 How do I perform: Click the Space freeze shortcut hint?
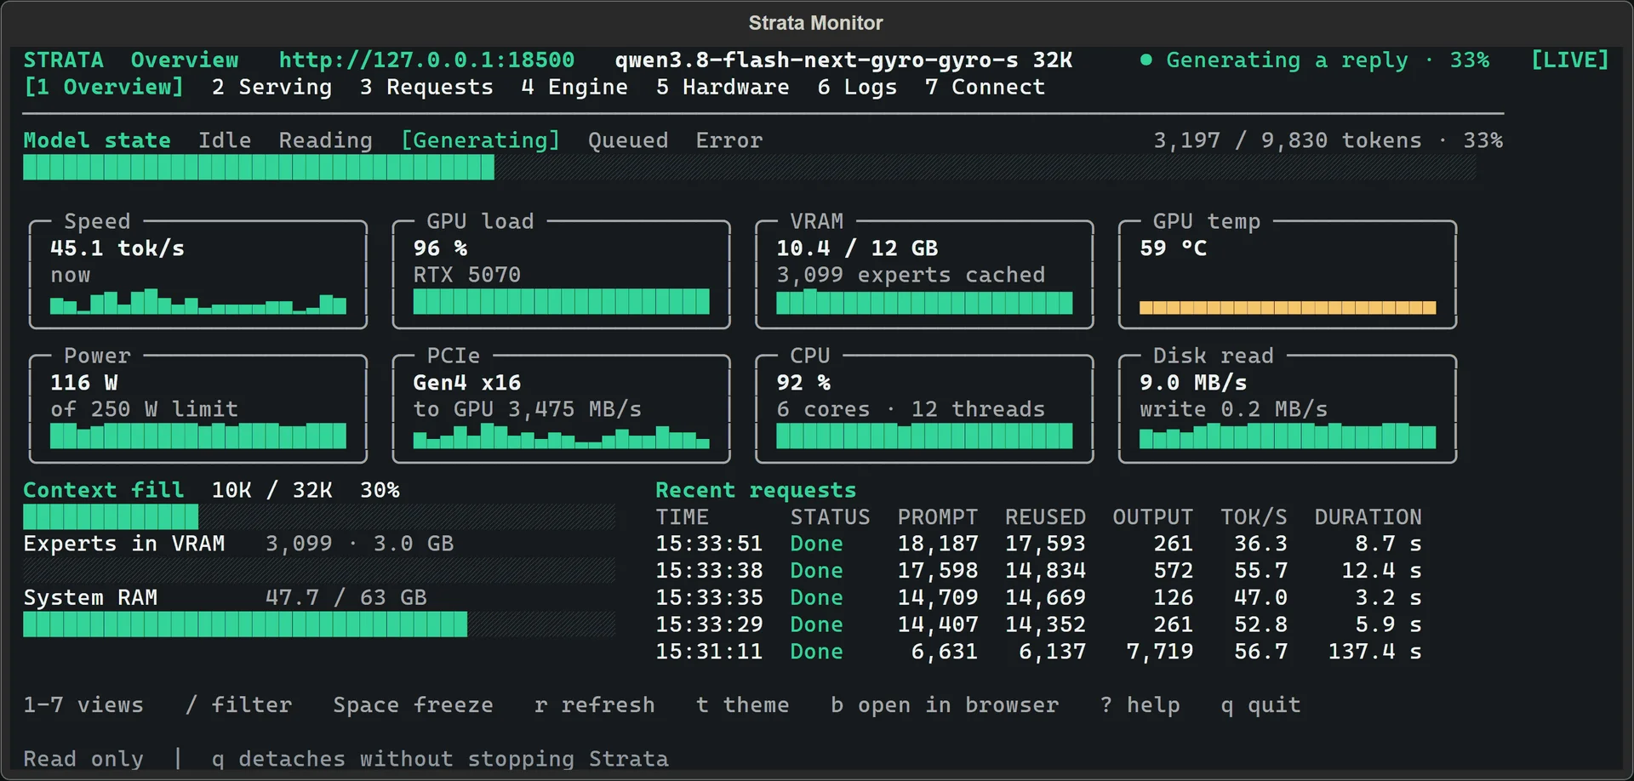click(413, 704)
